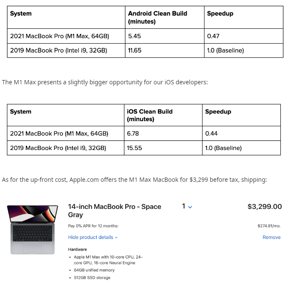
Task: Click the $274.91/mo. monthly price text
Action: (x=269, y=226)
